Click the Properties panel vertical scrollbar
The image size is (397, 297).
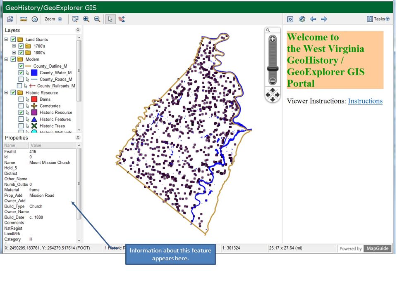click(x=79, y=184)
